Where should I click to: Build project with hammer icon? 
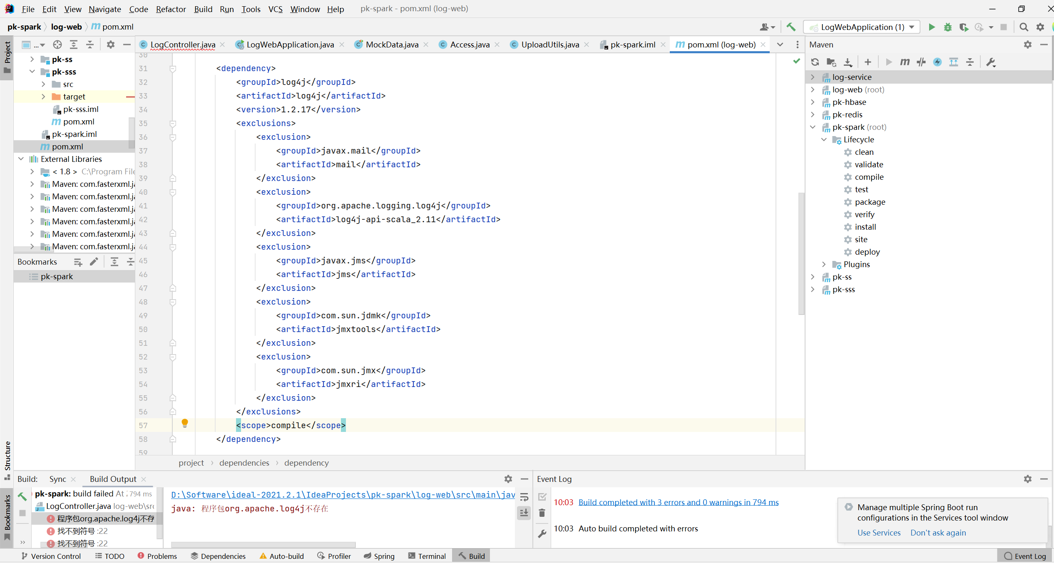tap(791, 27)
